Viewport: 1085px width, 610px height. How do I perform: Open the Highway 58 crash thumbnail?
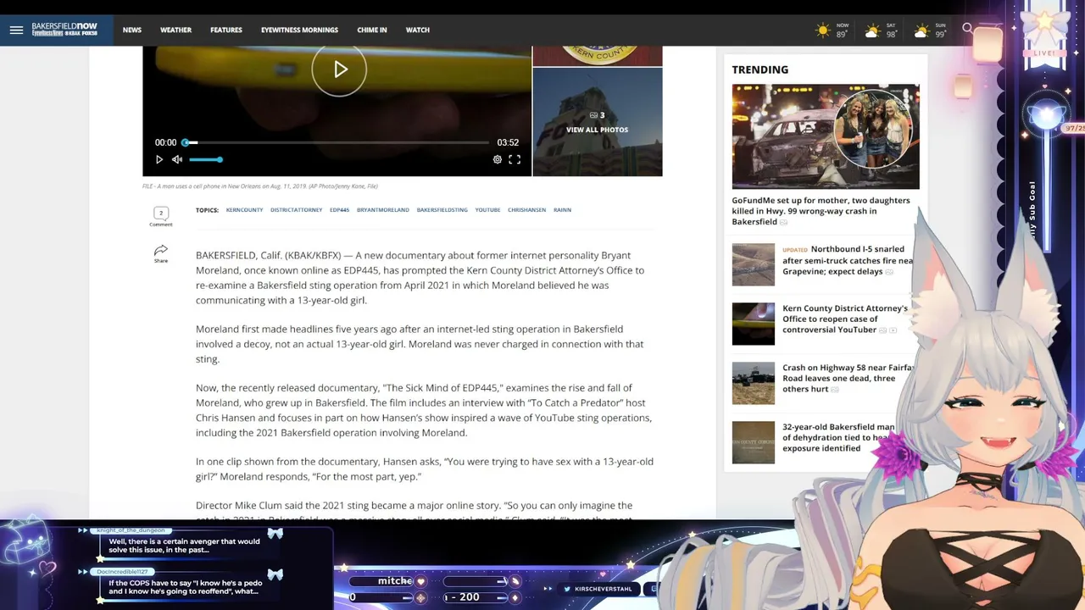[754, 383]
